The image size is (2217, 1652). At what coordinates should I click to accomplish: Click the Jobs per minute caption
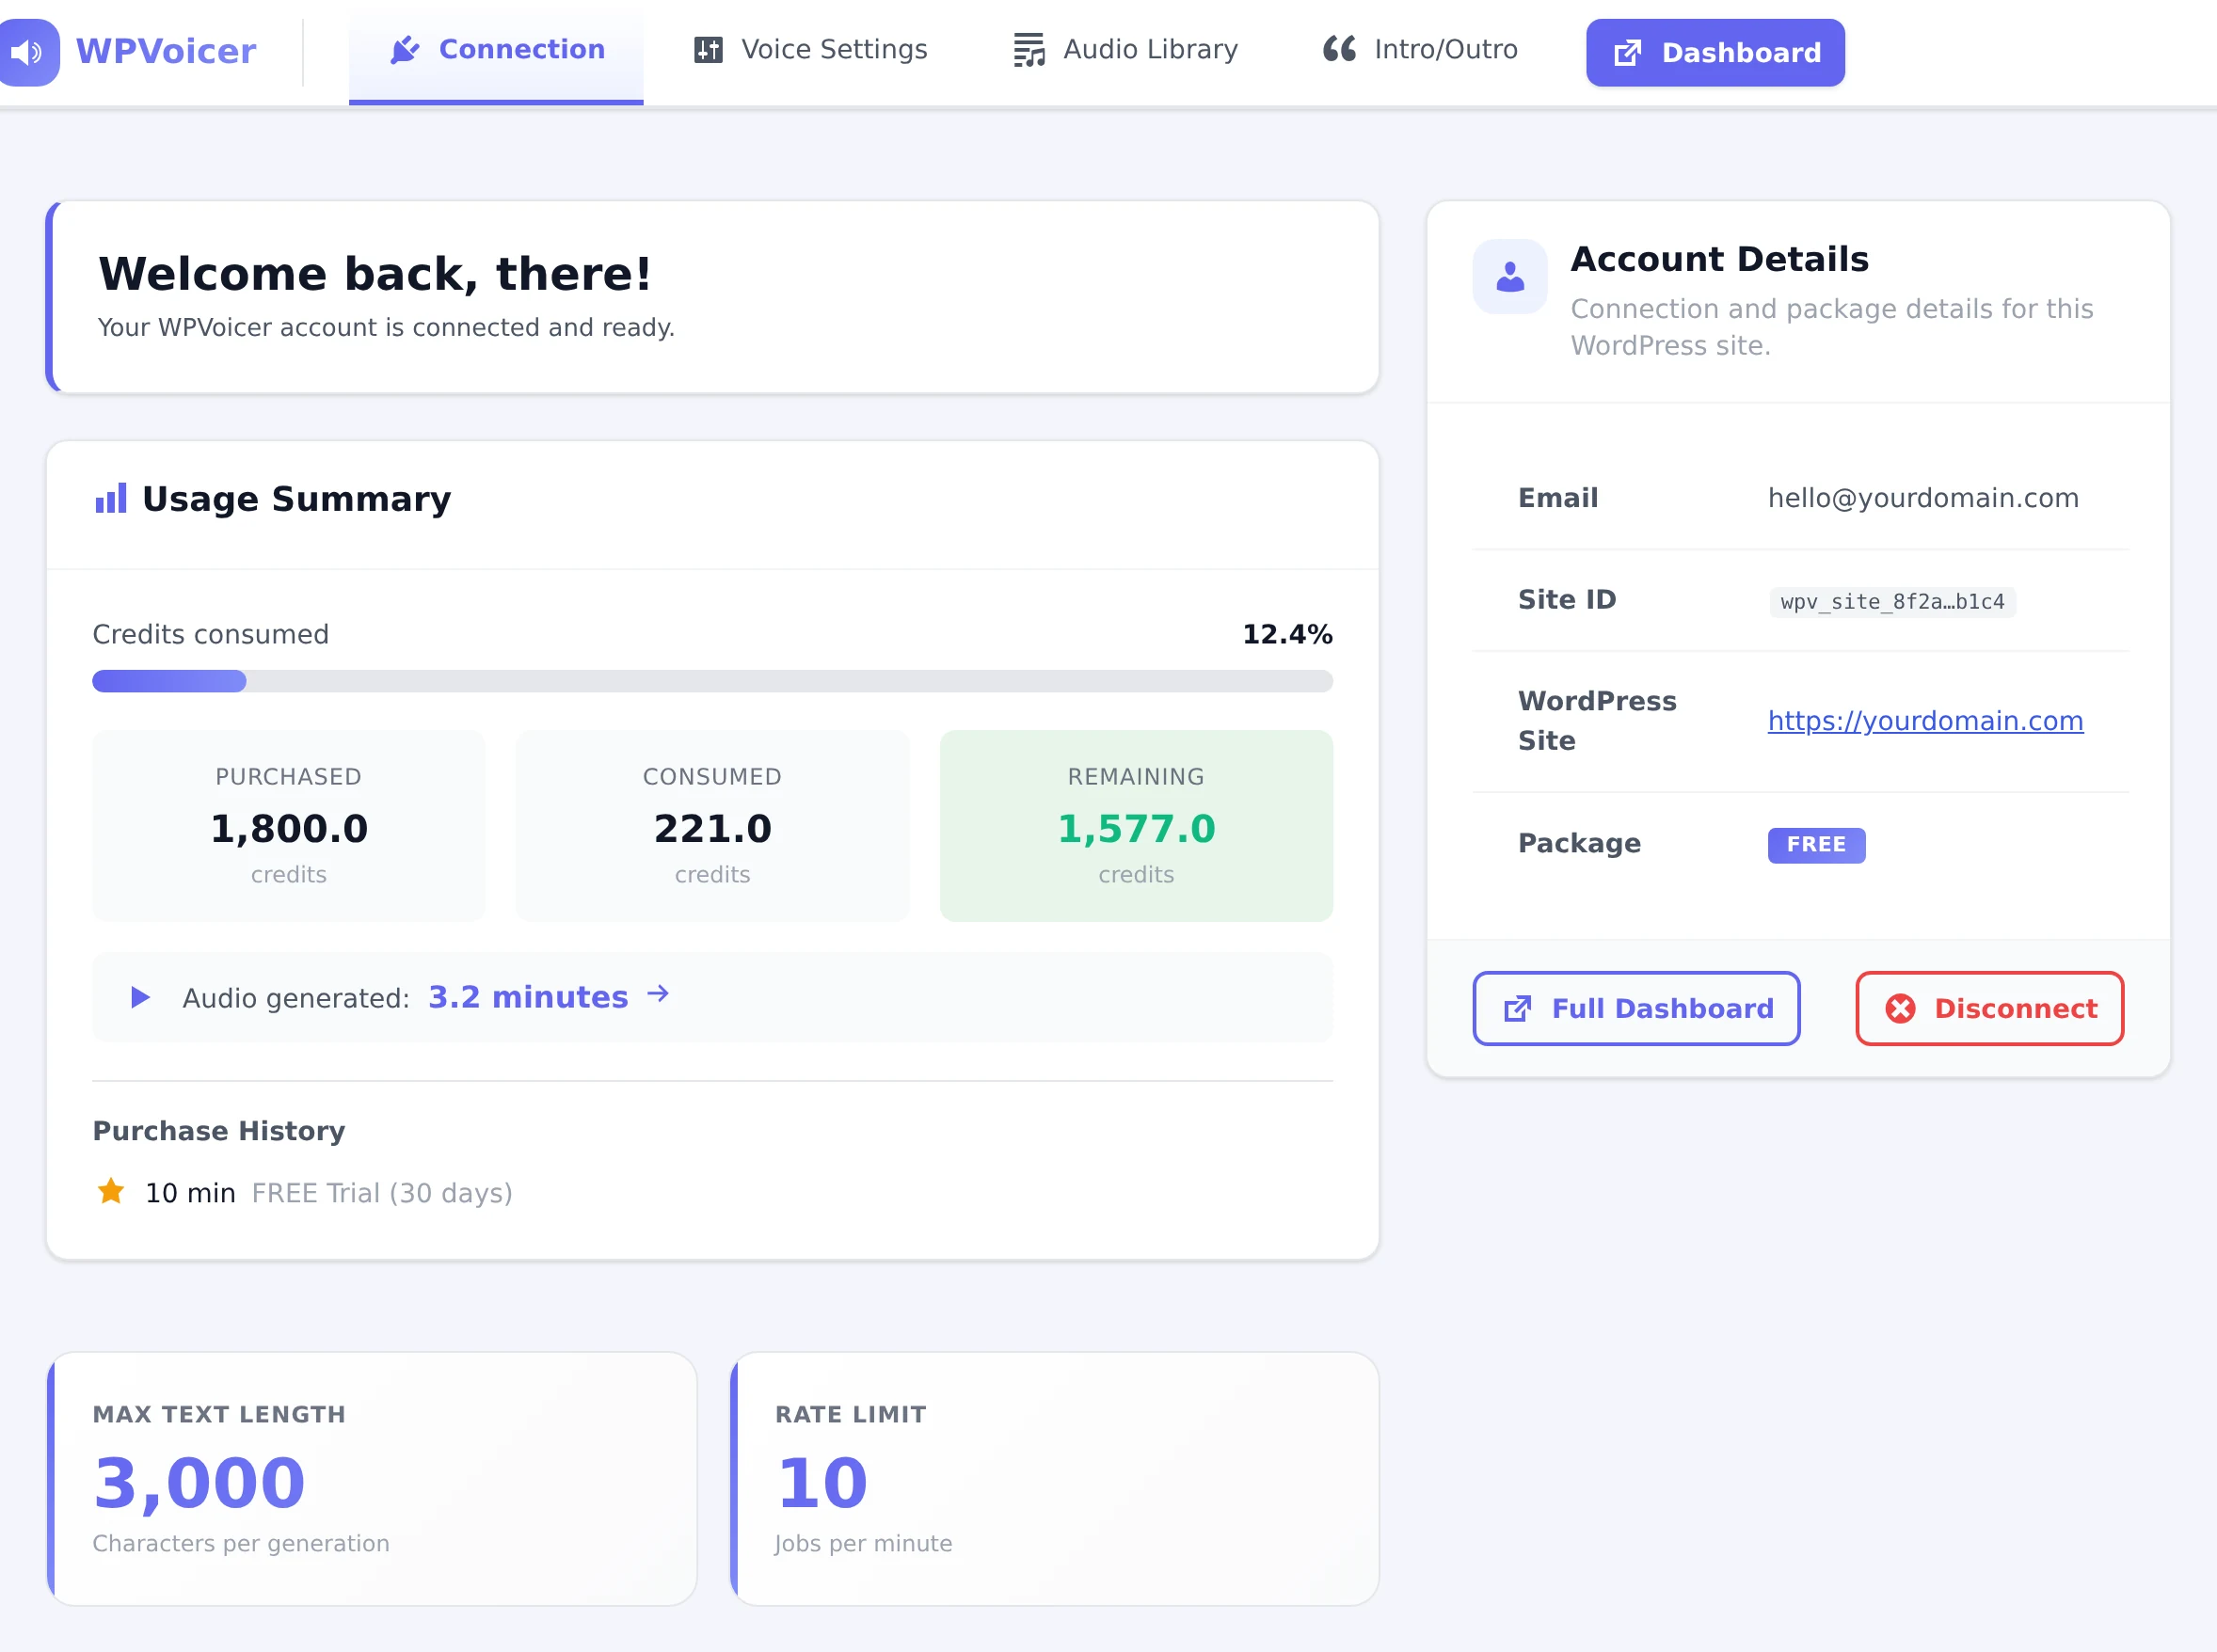click(x=863, y=1543)
